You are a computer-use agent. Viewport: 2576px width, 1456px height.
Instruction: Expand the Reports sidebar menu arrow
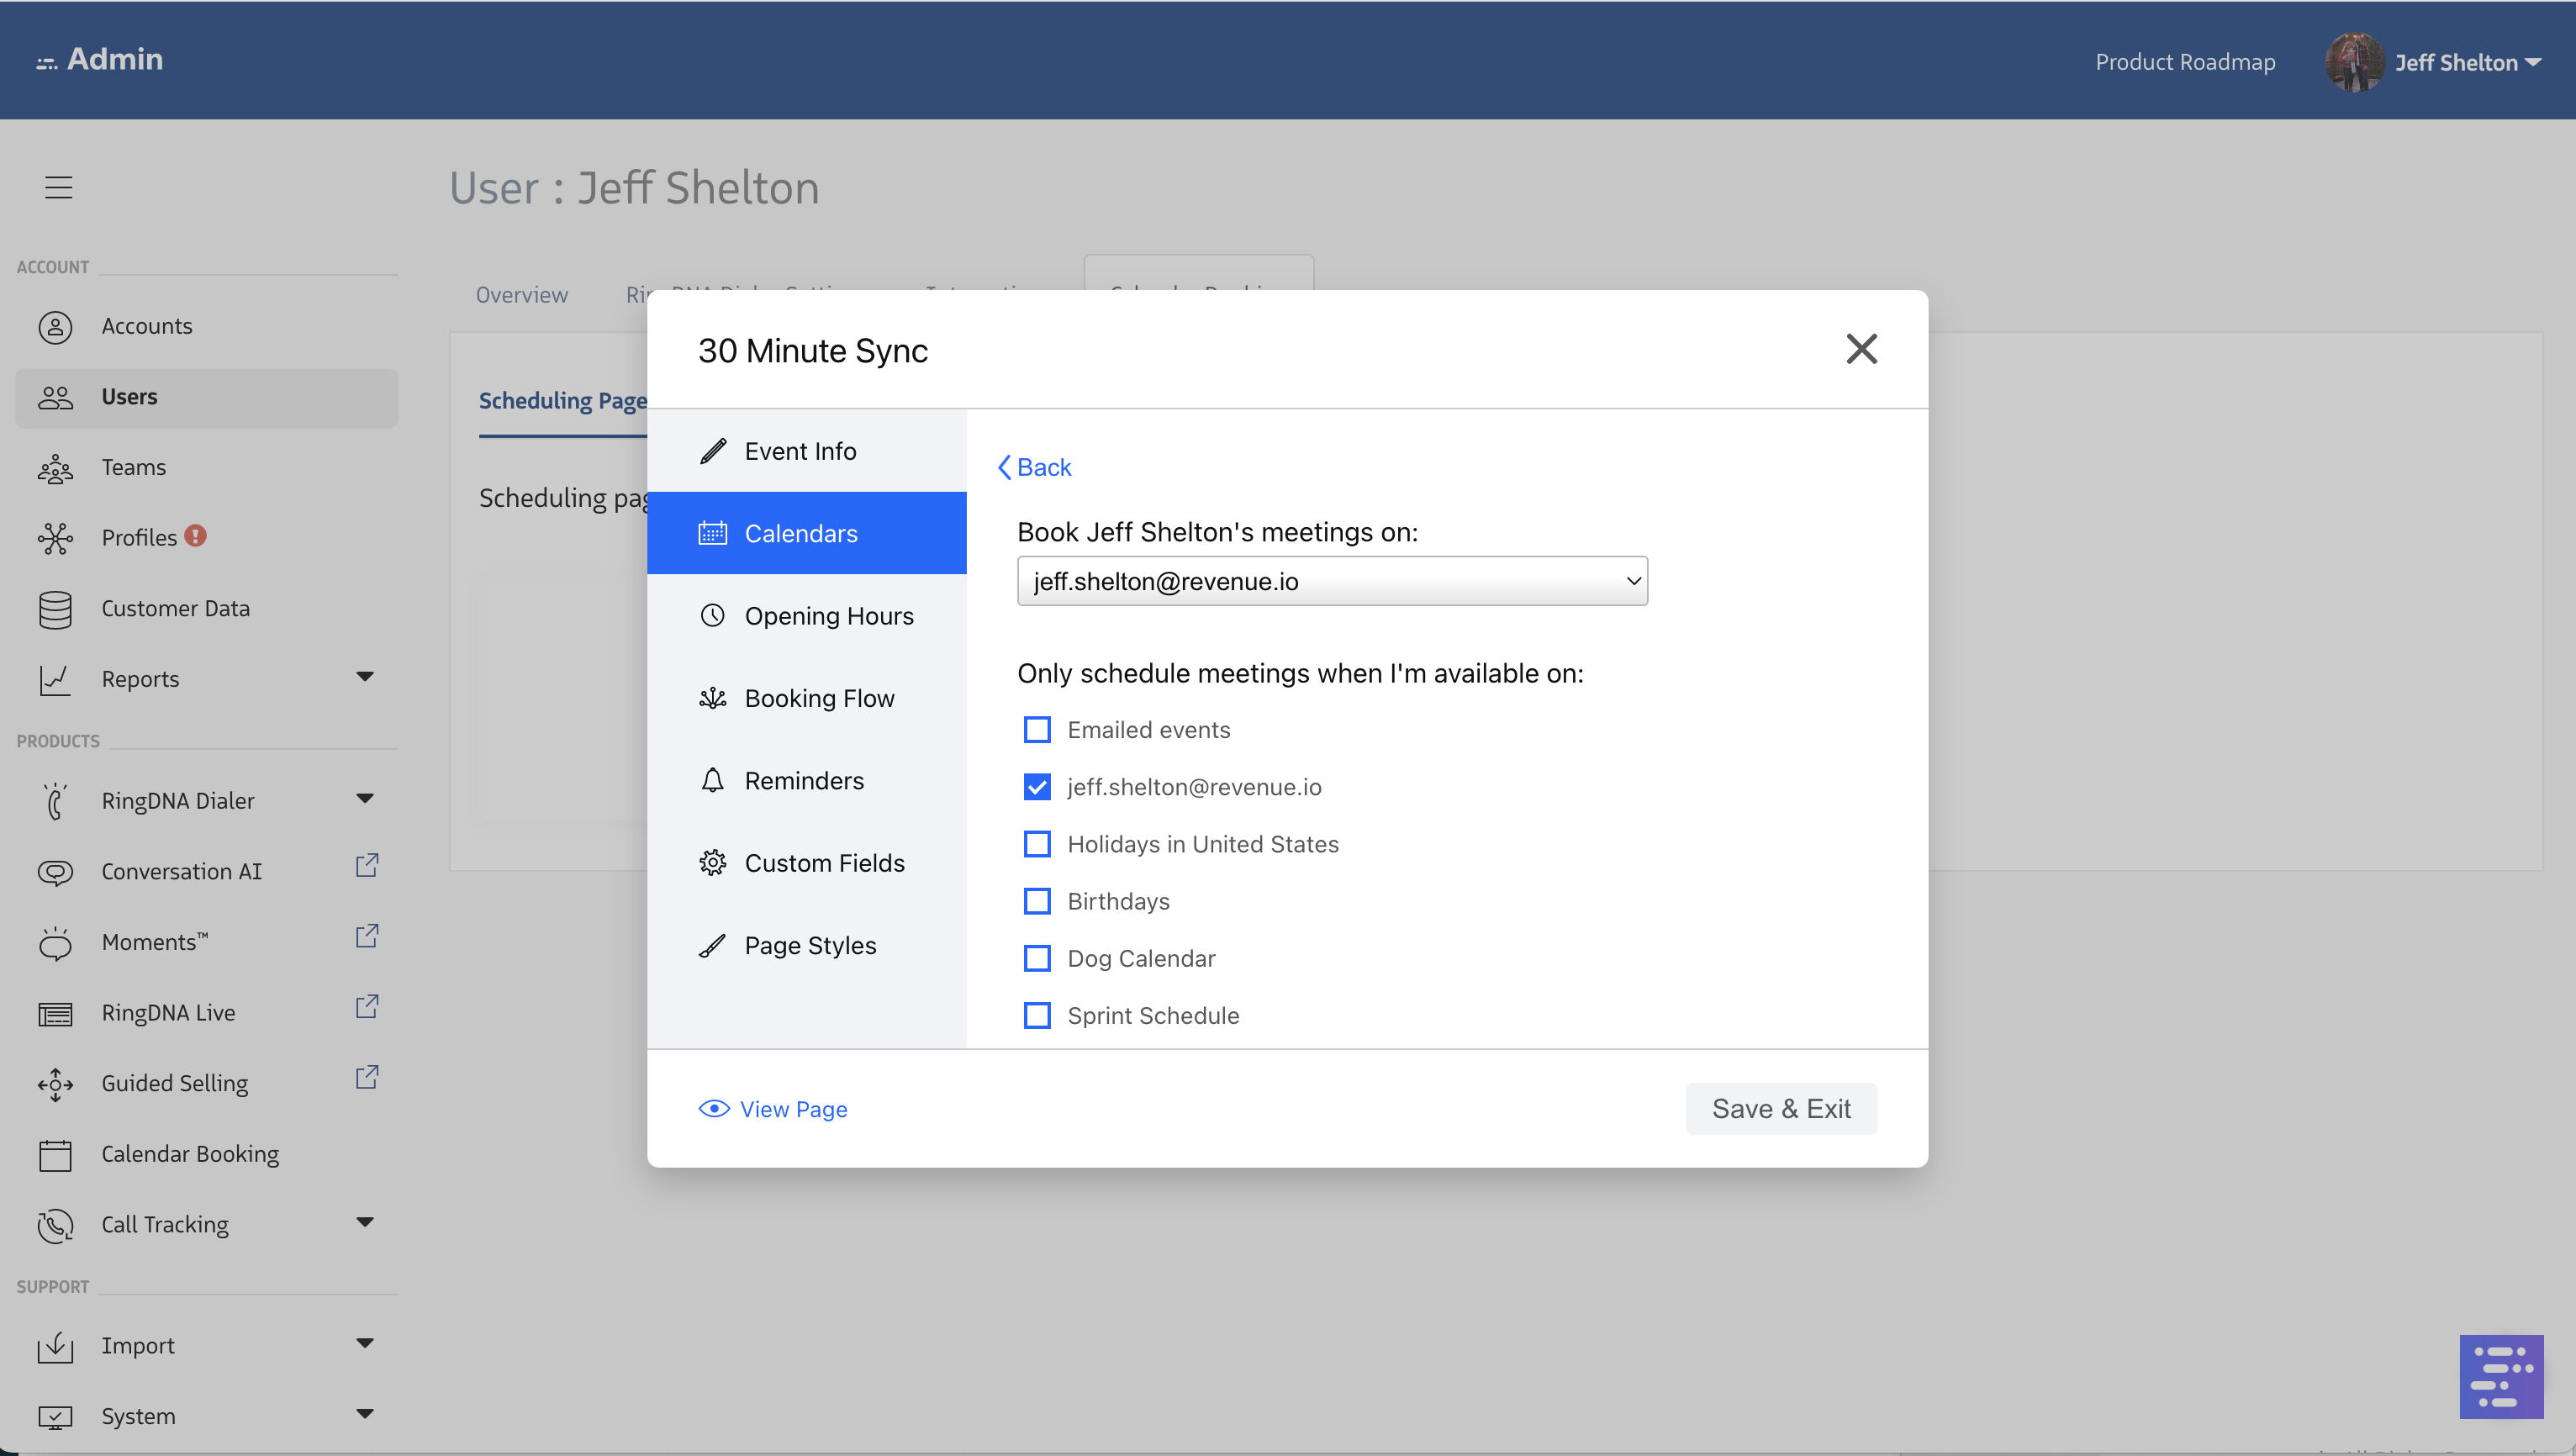(365, 677)
